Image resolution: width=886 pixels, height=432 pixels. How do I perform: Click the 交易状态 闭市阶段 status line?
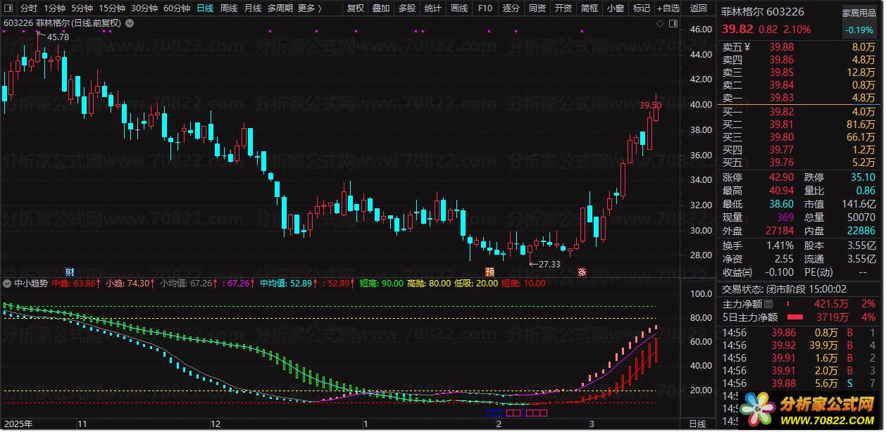785,289
